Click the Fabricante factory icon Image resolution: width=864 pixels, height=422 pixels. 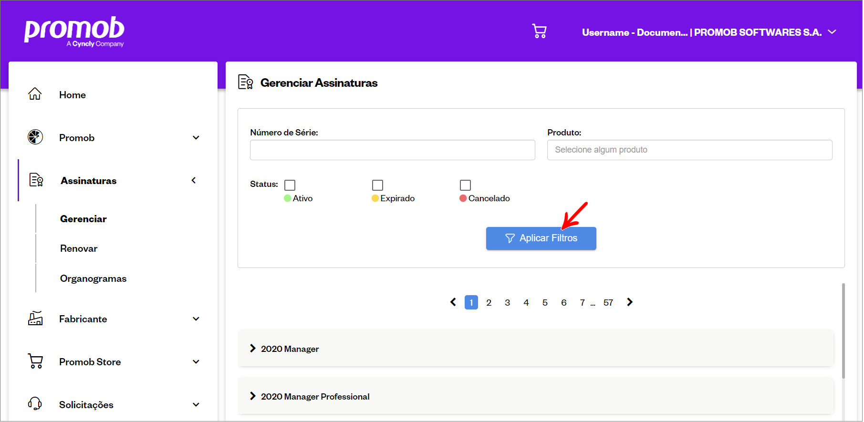[x=35, y=318]
